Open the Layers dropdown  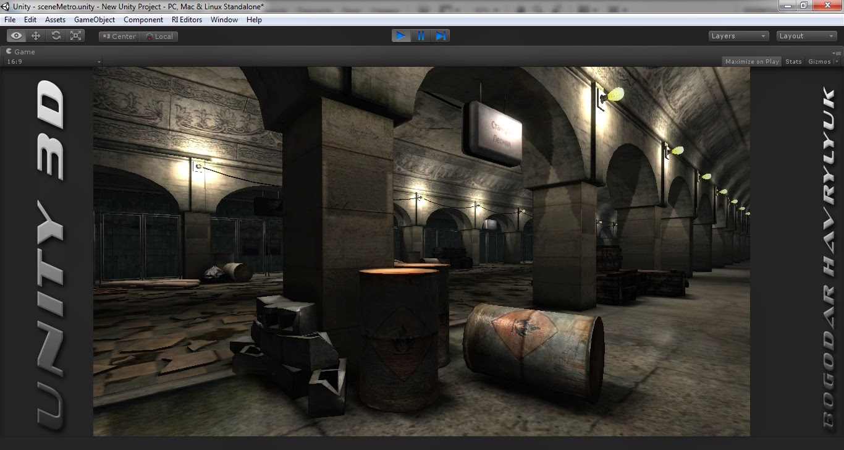click(x=738, y=36)
